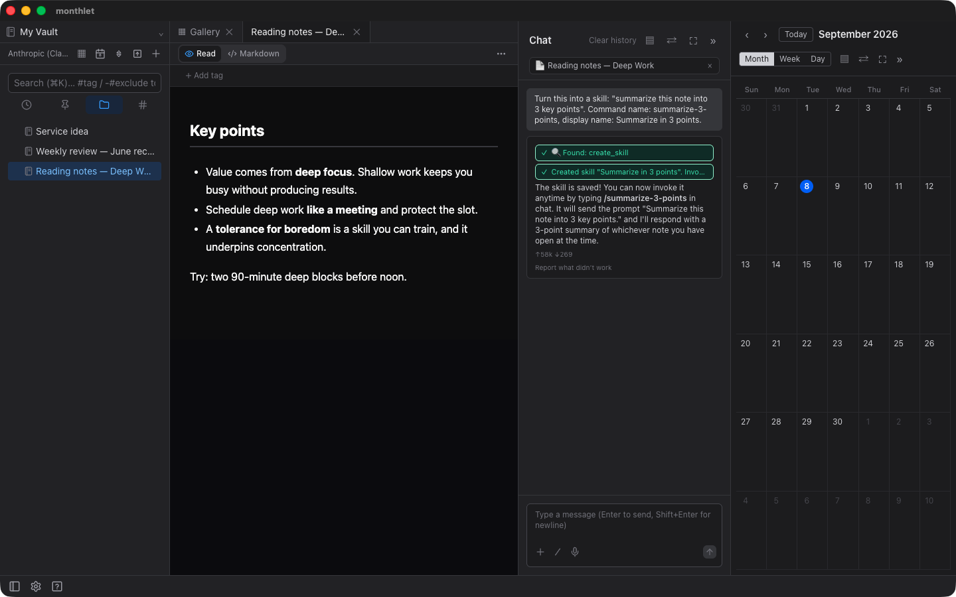This screenshot has height=597, width=956.
Task: Create a new note with the sidebar plus icon
Action: (x=156, y=54)
